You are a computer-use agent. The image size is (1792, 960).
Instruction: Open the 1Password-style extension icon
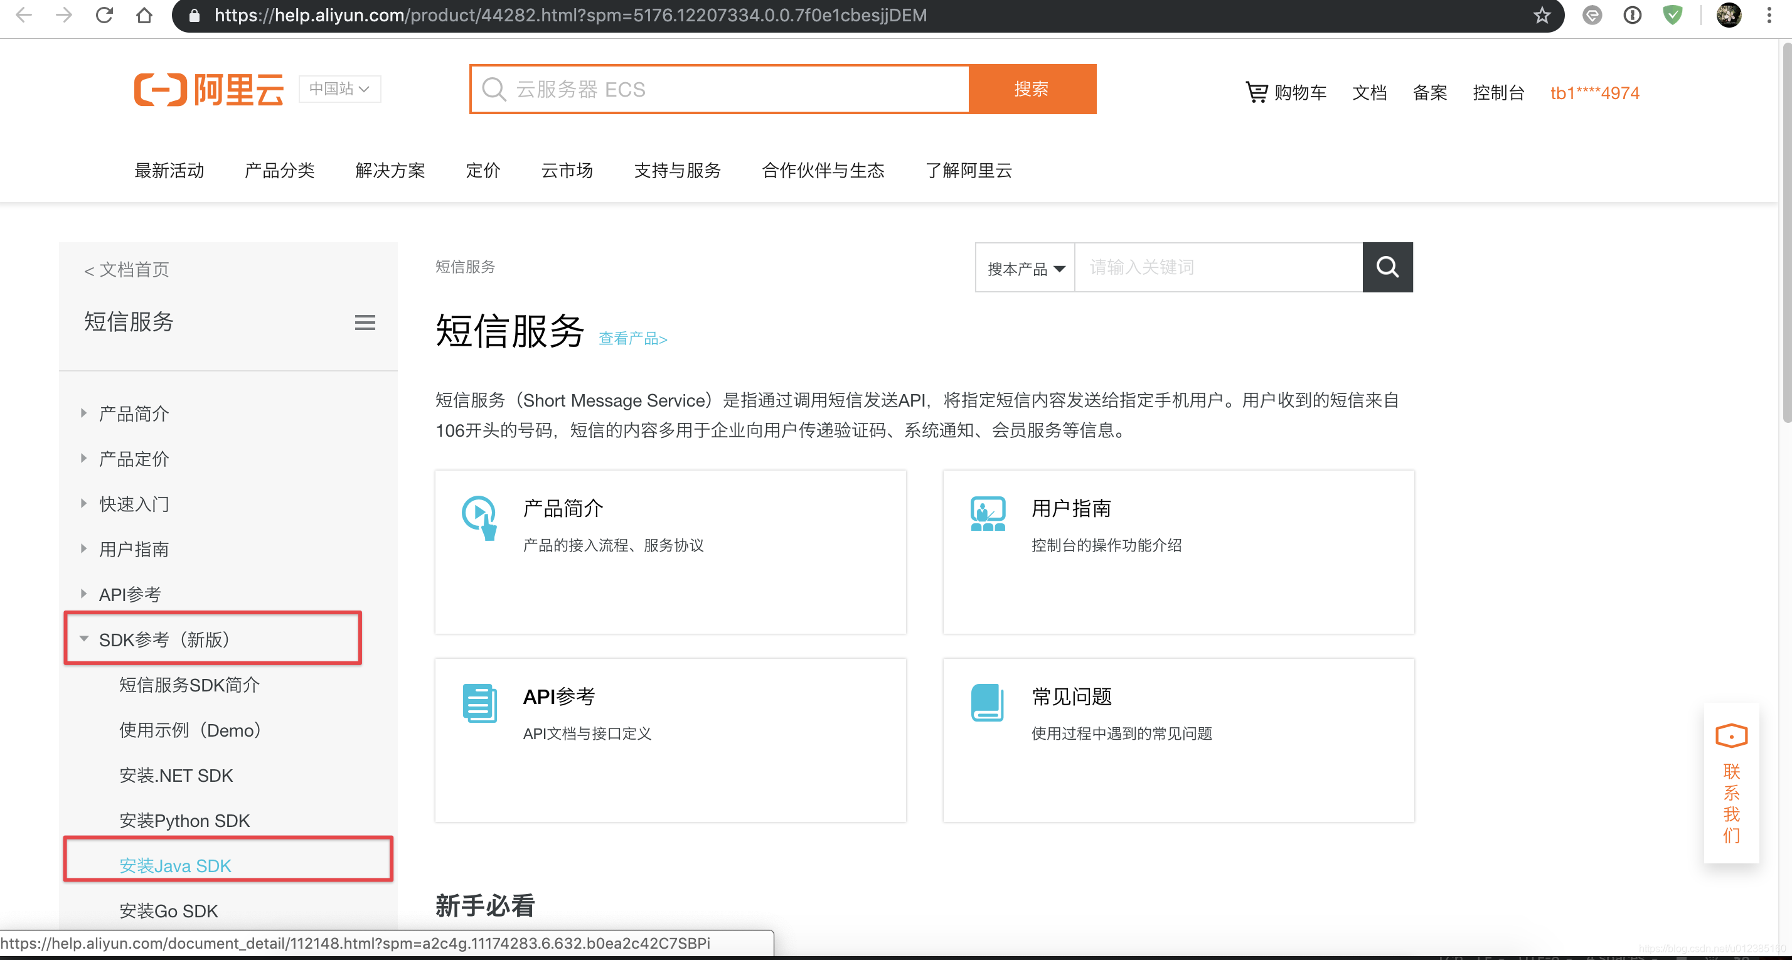(1632, 14)
